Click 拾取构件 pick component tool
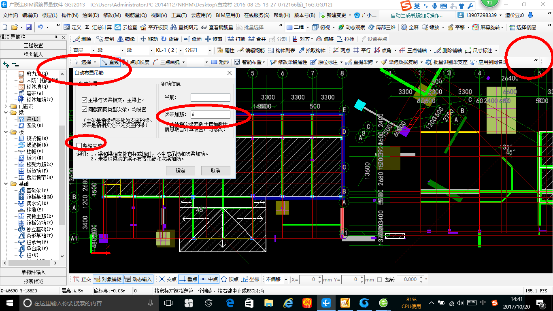The width and height of the screenshot is (553, 311). pyautogui.click(x=312, y=51)
